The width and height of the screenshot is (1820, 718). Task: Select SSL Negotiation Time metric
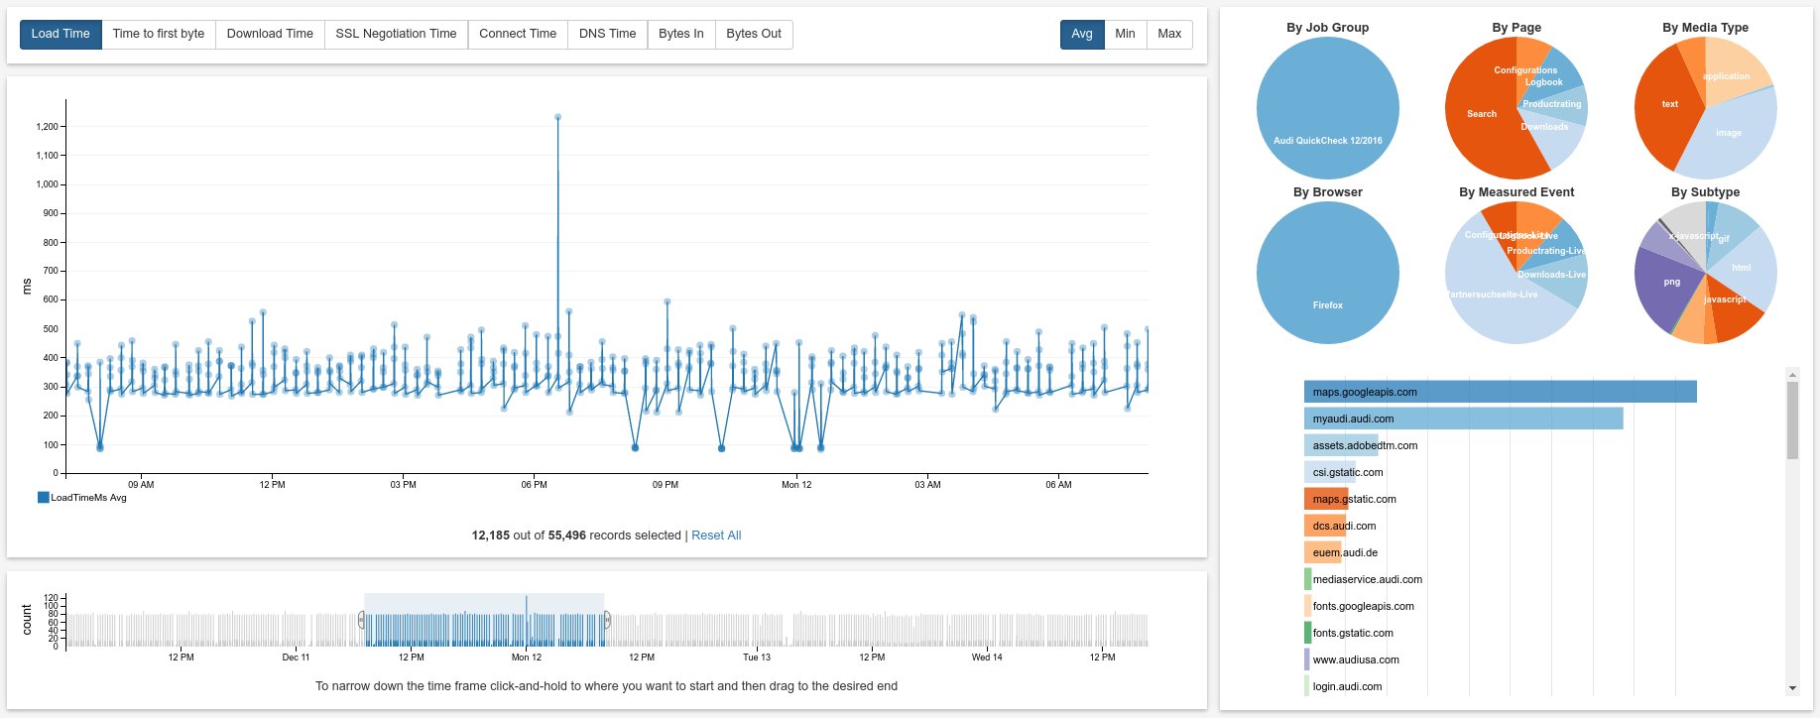pos(396,34)
